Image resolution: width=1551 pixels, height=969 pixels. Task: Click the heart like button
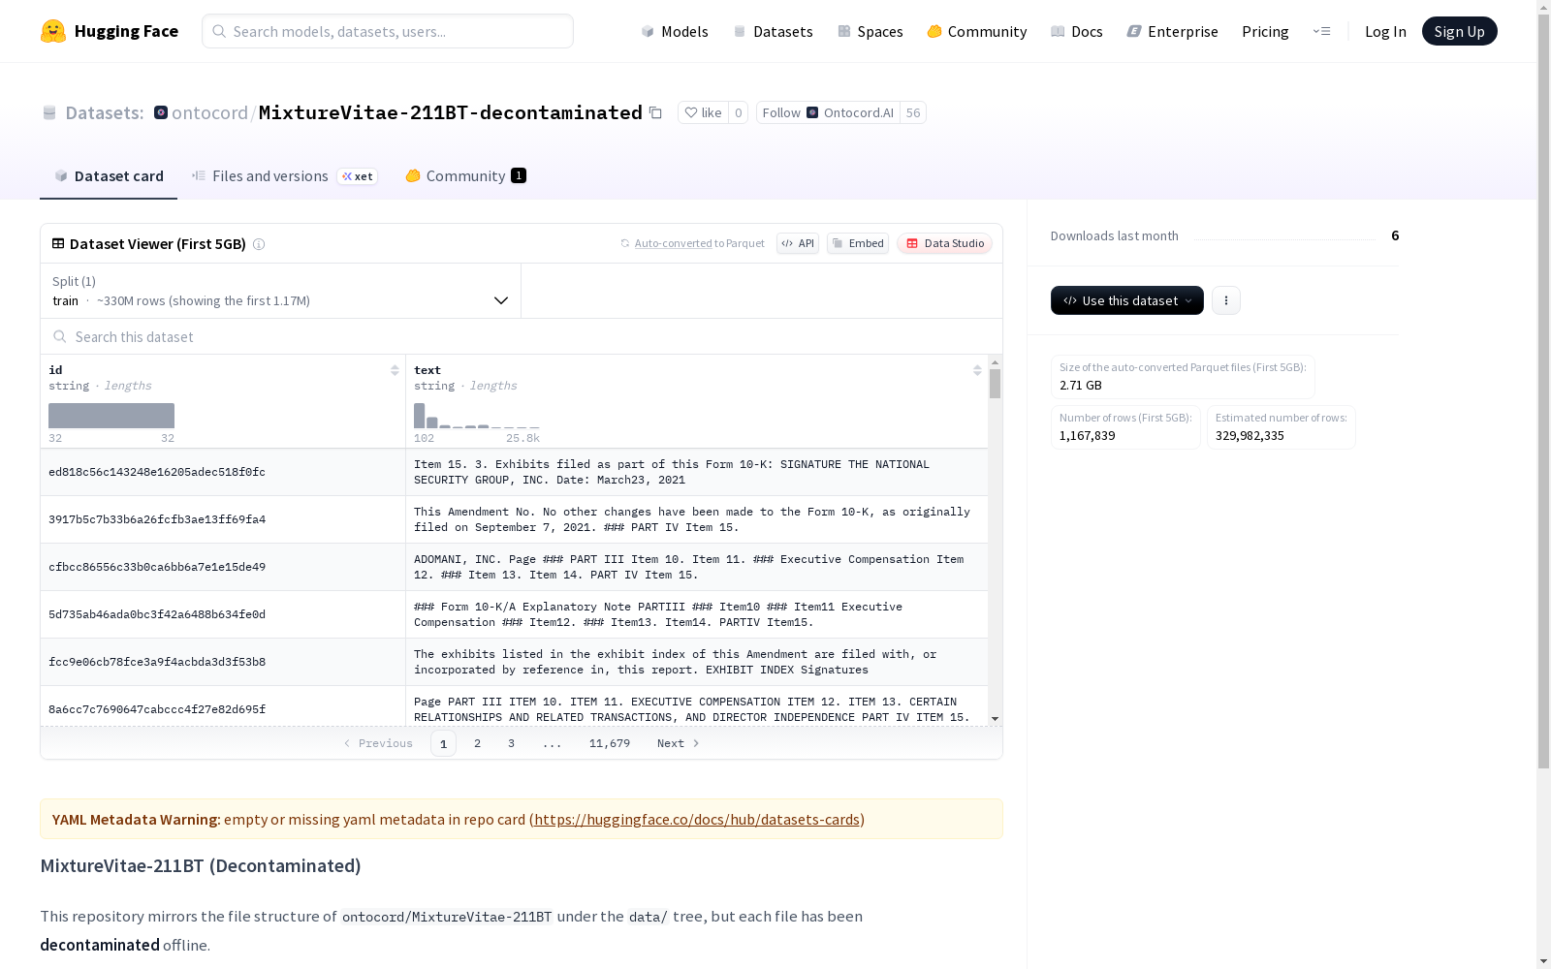pyautogui.click(x=703, y=112)
